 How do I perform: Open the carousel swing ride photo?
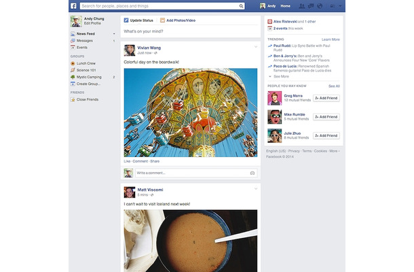point(191,113)
